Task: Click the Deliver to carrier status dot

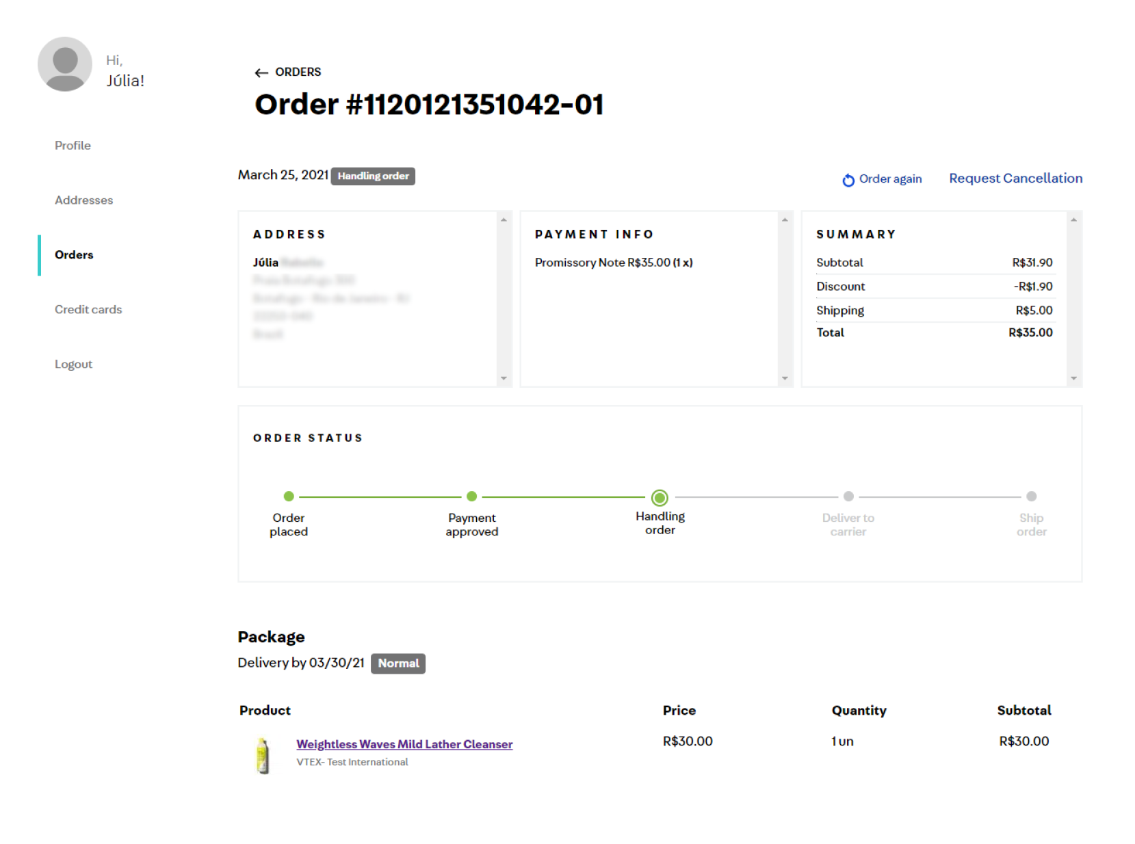Action: tap(848, 497)
